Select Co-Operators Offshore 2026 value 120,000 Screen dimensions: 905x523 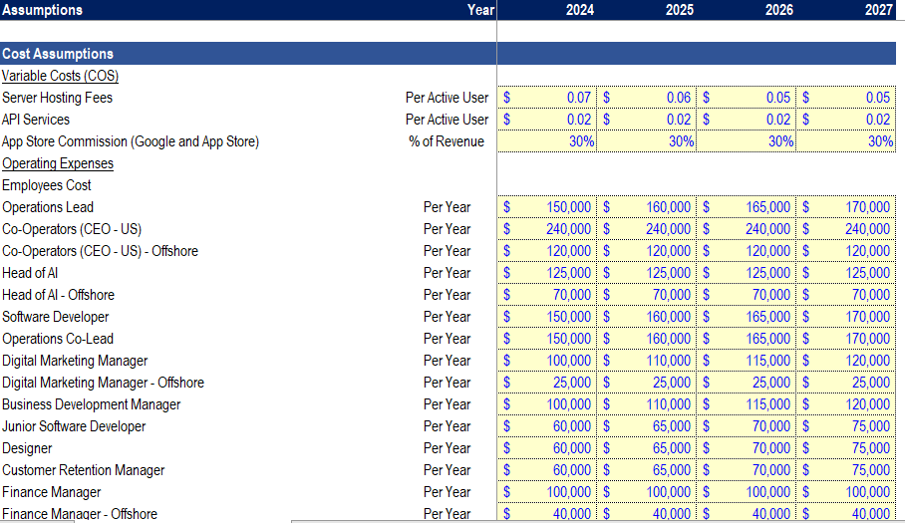(x=747, y=251)
